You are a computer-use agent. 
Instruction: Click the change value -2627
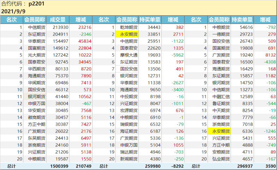[x=178, y=83]
